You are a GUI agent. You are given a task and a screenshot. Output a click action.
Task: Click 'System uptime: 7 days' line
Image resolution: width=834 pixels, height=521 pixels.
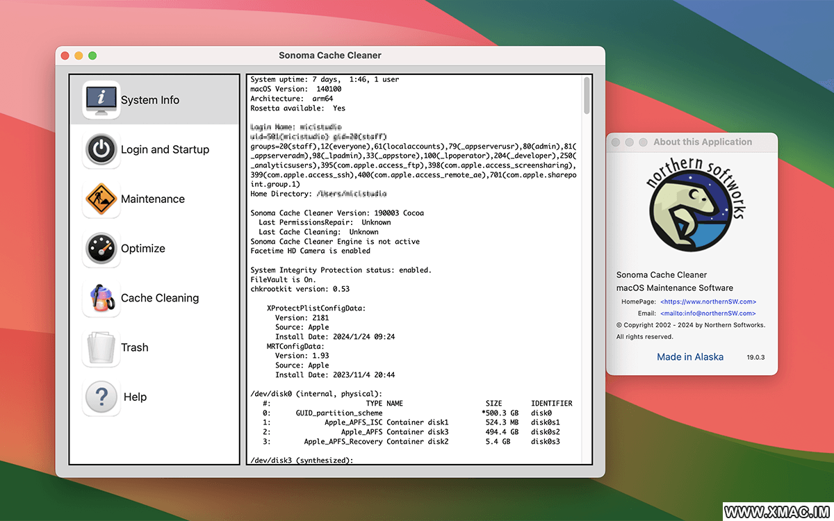[325, 79]
